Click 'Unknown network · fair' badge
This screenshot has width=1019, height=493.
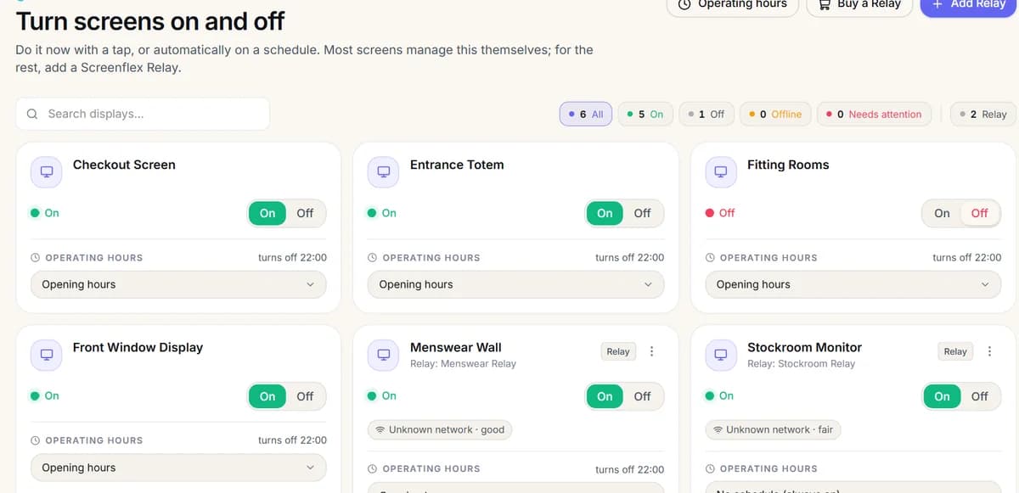(x=773, y=430)
